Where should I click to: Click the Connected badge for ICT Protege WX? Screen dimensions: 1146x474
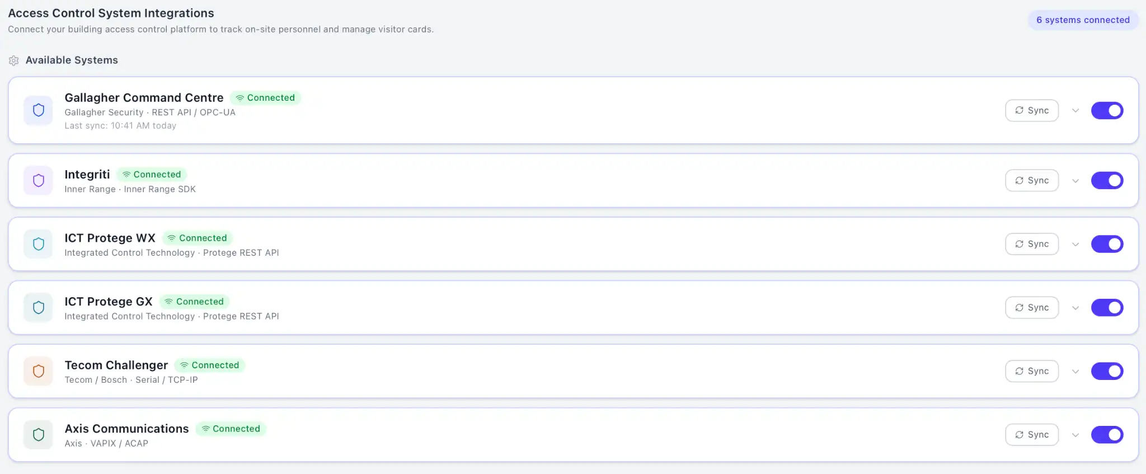(198, 238)
